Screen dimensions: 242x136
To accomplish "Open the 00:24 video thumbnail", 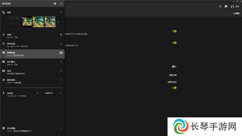I will [27, 22].
